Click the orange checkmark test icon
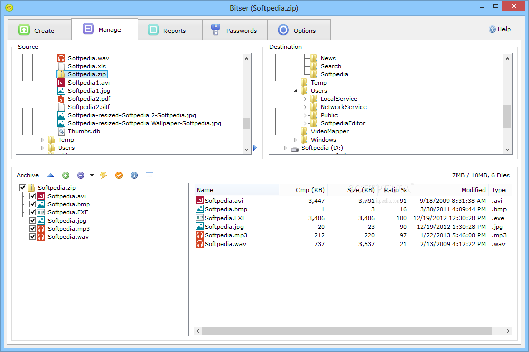The width and height of the screenshot is (529, 352). [x=119, y=175]
